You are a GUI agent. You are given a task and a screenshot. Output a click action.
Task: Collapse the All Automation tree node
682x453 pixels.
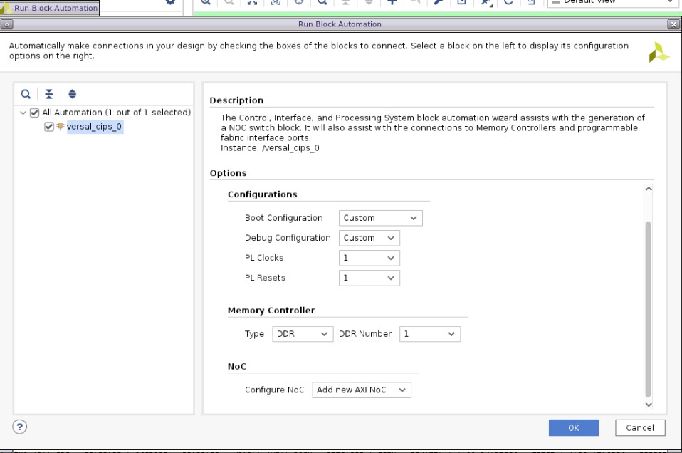point(24,112)
